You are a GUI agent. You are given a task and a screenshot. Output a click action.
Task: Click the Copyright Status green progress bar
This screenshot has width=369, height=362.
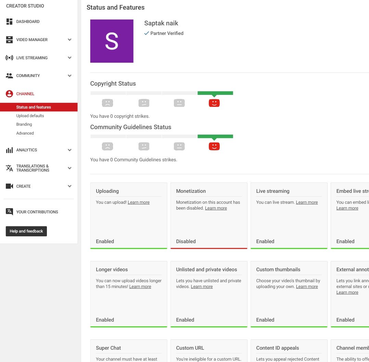pyautogui.click(x=215, y=93)
